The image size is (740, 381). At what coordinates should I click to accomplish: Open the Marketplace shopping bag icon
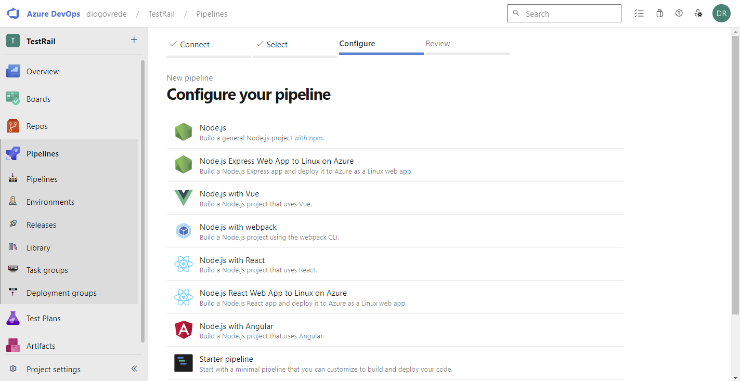(x=659, y=14)
